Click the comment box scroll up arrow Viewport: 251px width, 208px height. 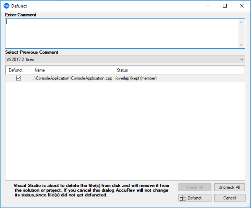(x=241, y=22)
